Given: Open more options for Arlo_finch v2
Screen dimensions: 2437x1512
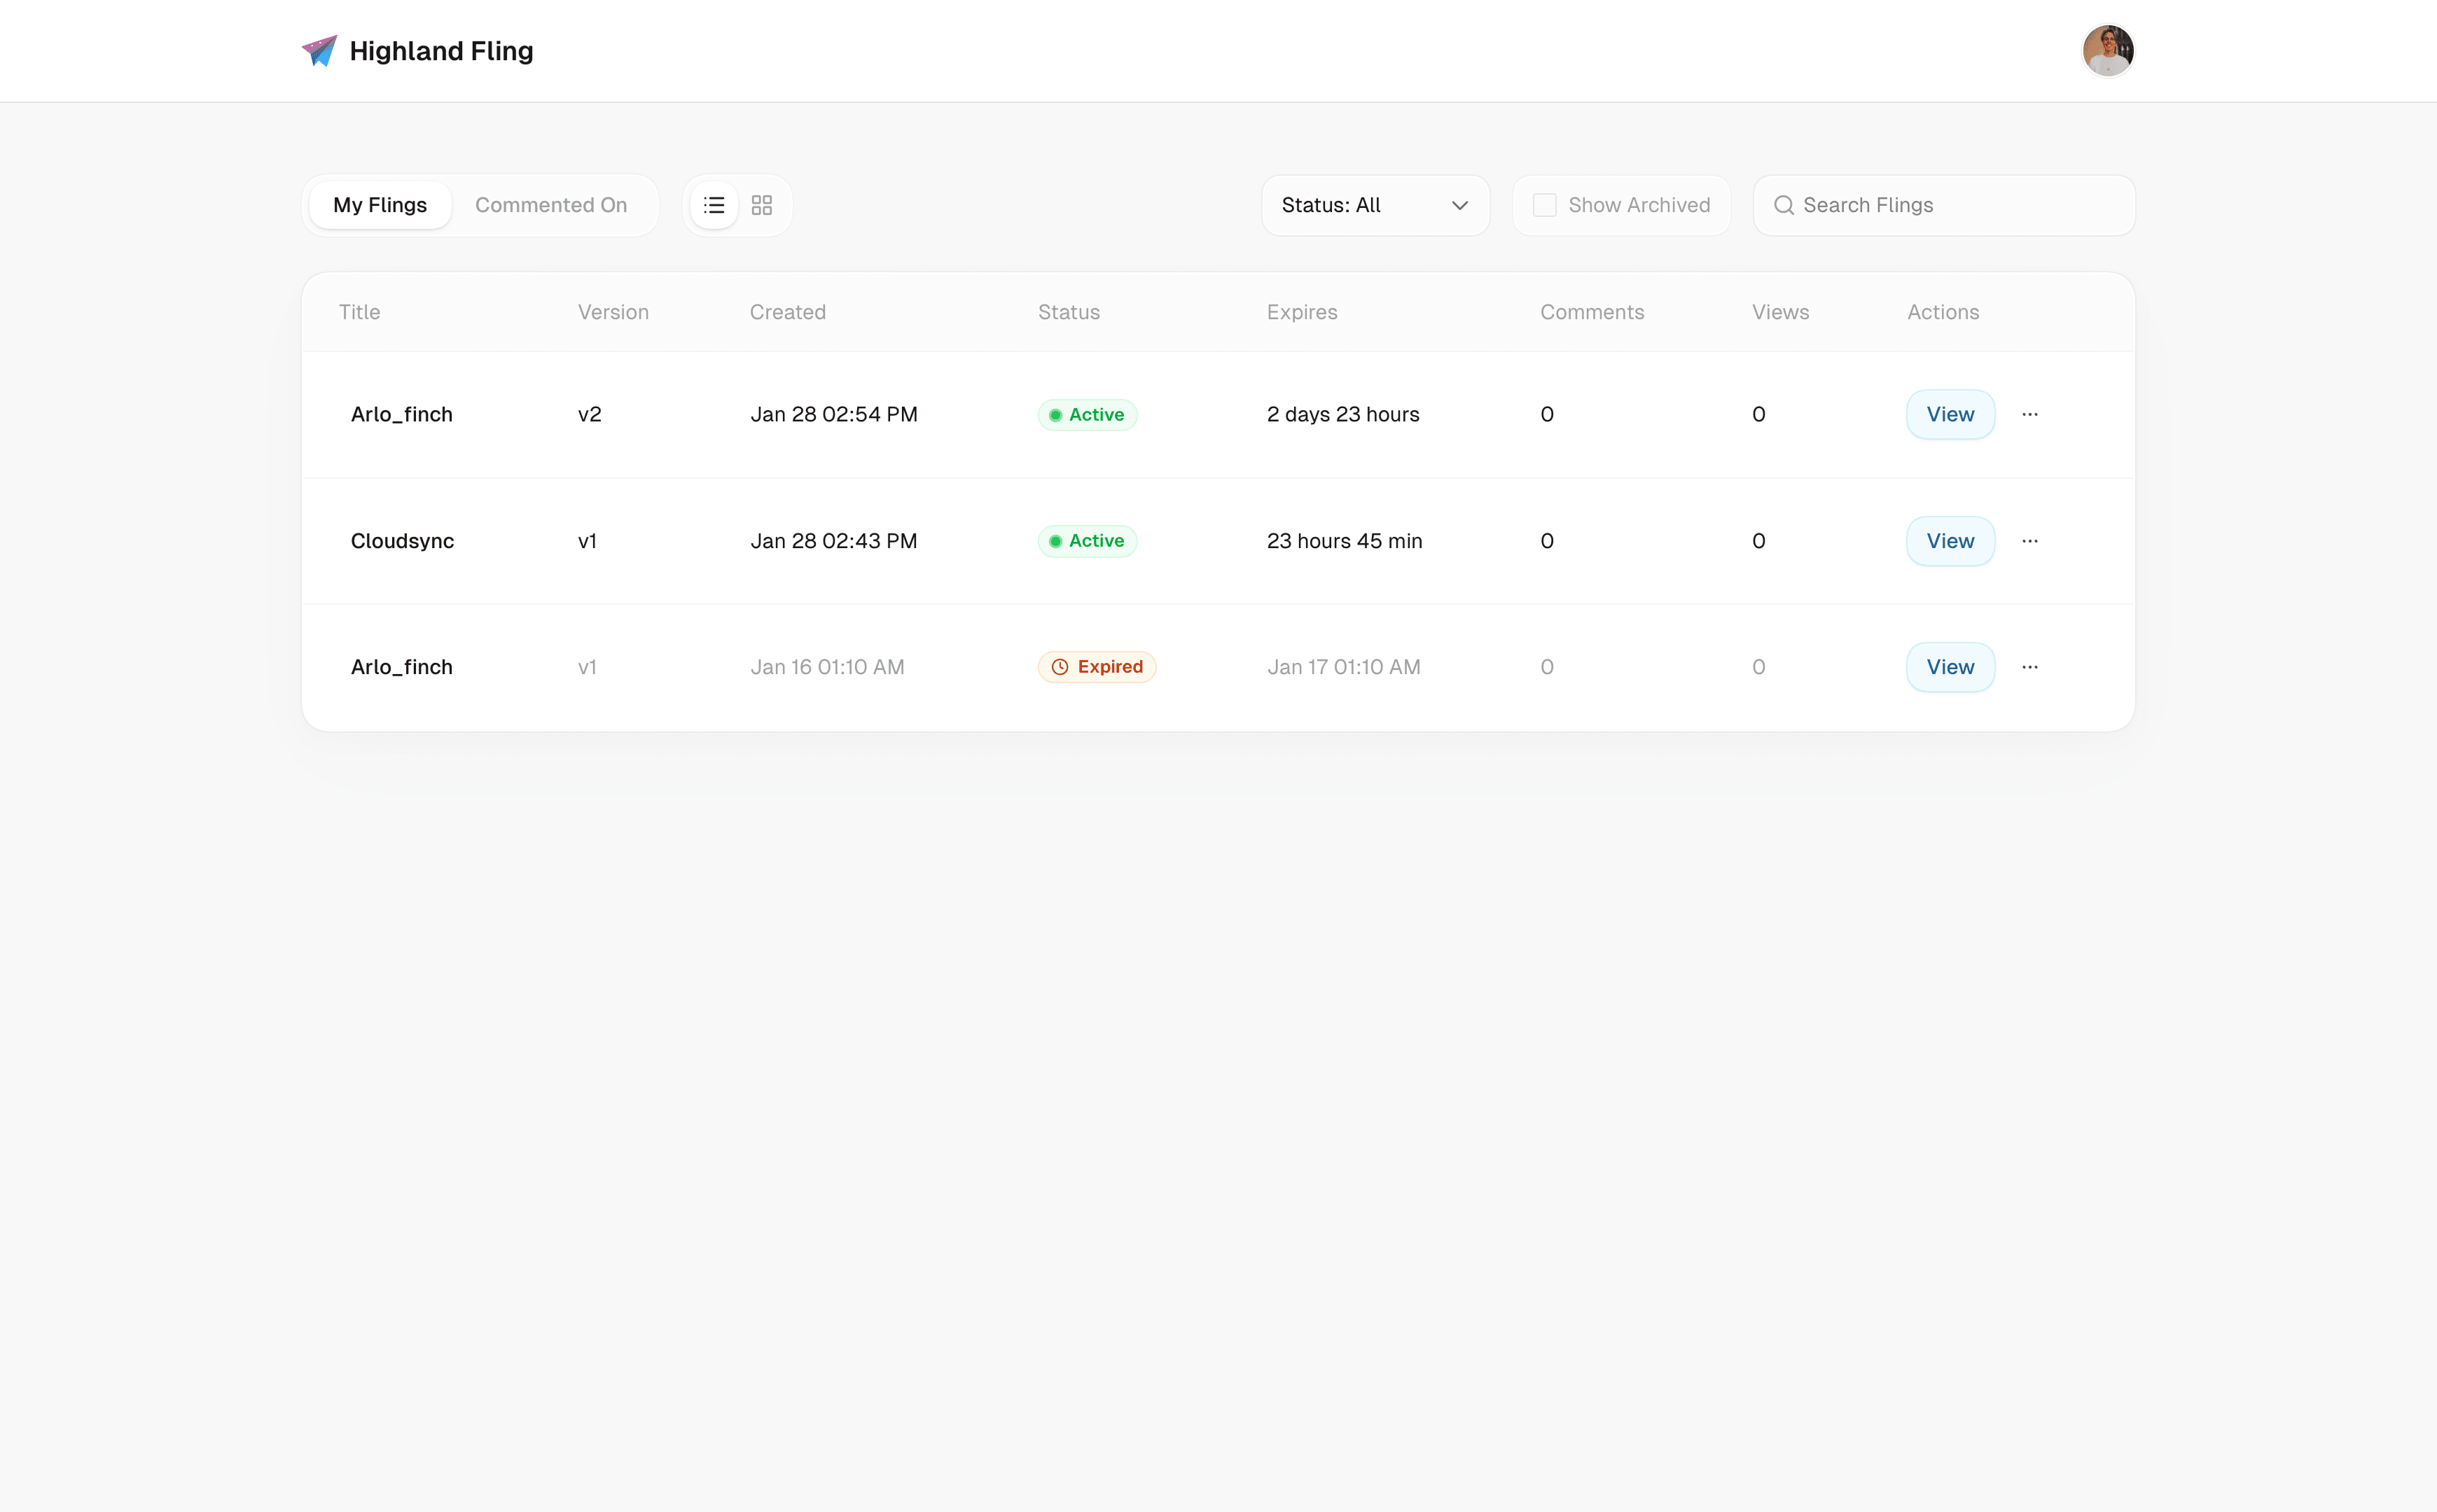Looking at the screenshot, I should 2029,414.
